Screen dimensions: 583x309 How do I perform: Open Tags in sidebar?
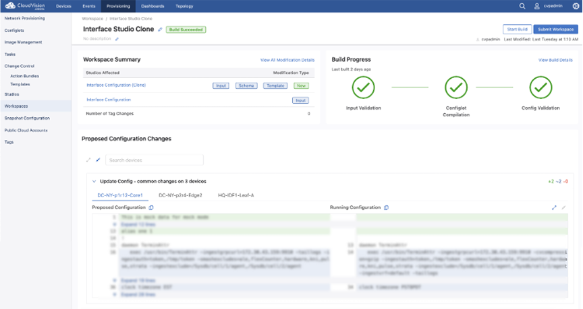tap(9, 142)
